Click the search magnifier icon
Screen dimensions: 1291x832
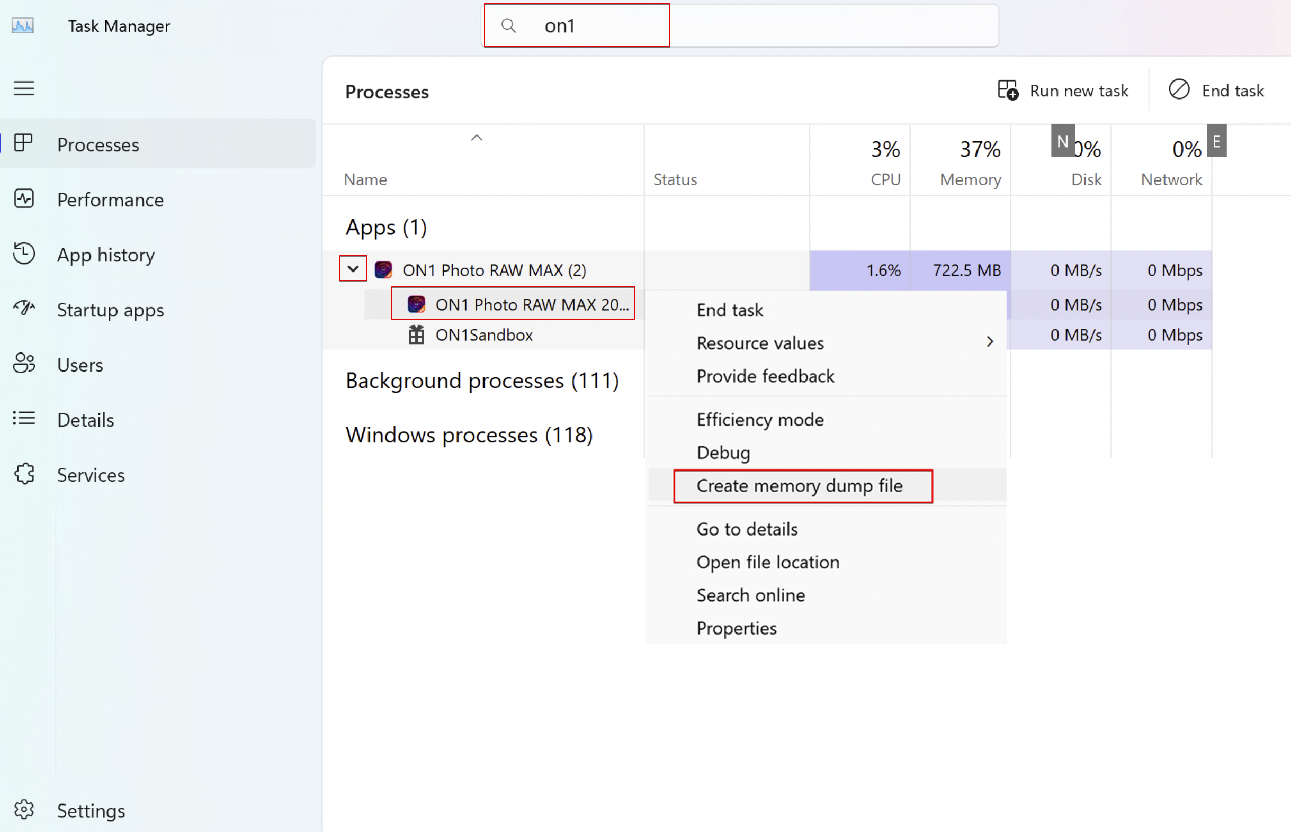(508, 25)
